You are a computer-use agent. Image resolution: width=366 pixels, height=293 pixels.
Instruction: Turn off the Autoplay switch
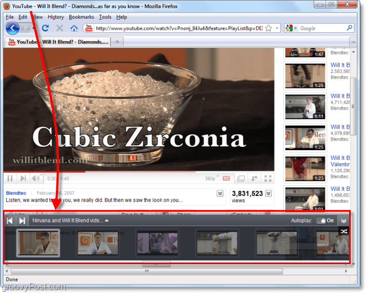click(x=321, y=221)
